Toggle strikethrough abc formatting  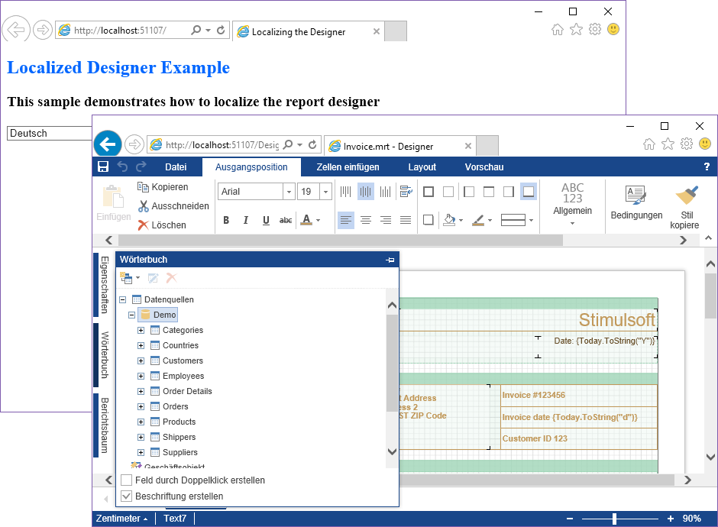[286, 220]
